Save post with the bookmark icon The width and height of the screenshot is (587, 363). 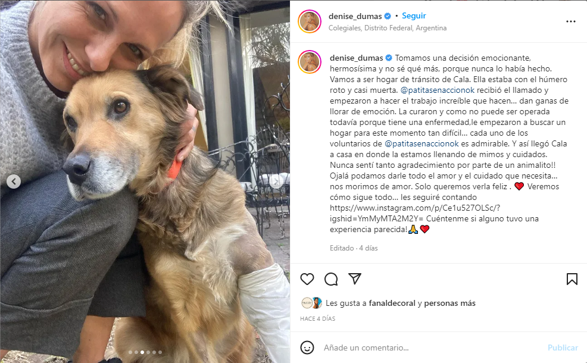(572, 279)
